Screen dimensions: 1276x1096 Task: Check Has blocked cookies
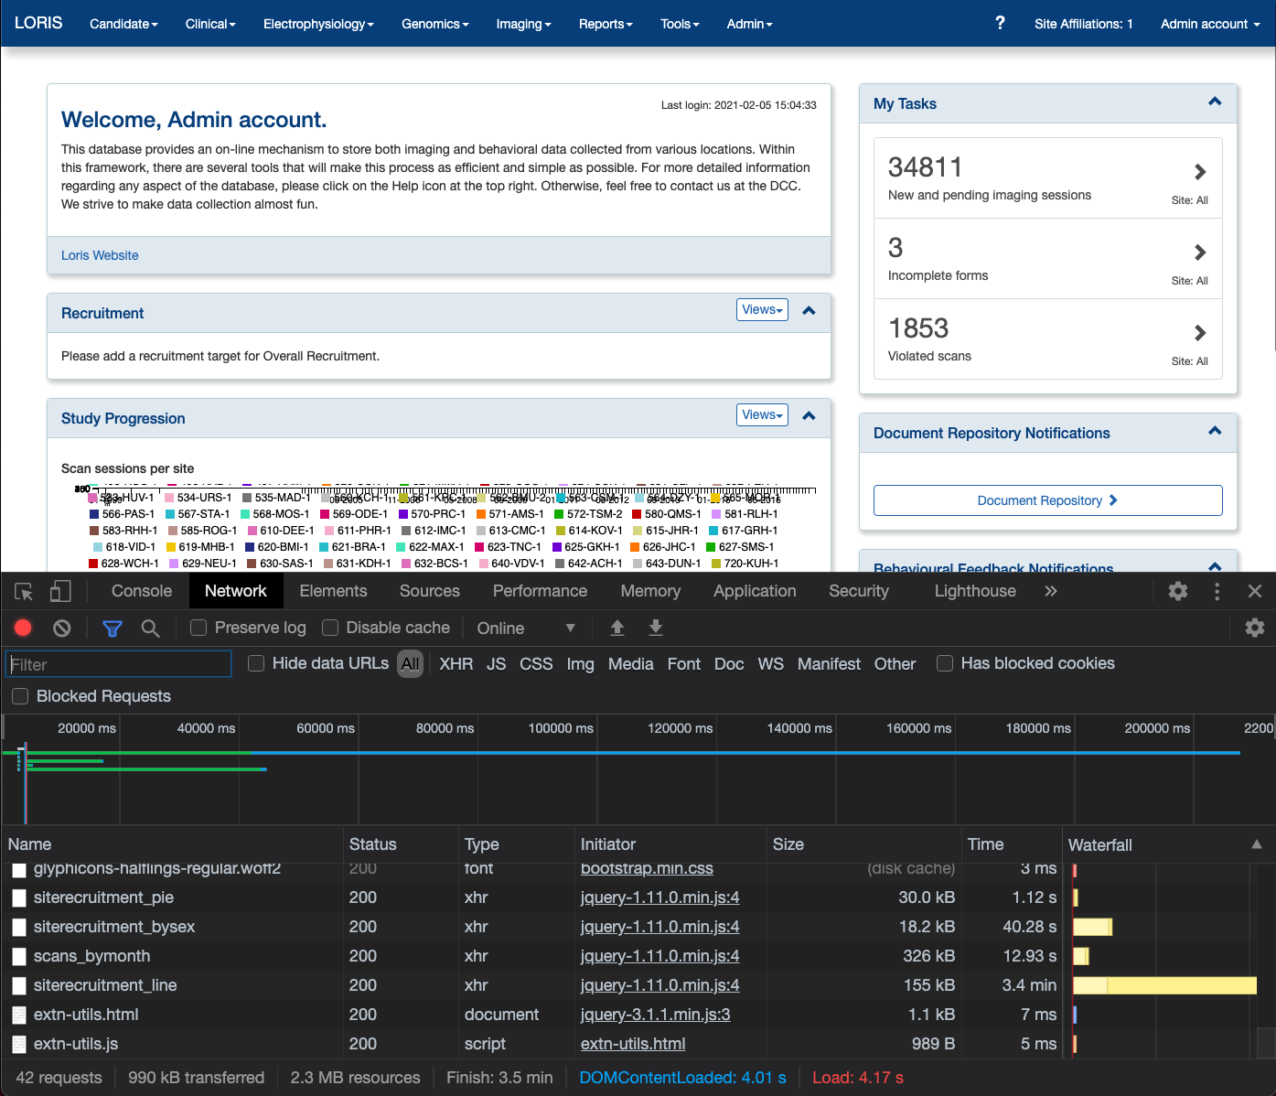(x=945, y=663)
